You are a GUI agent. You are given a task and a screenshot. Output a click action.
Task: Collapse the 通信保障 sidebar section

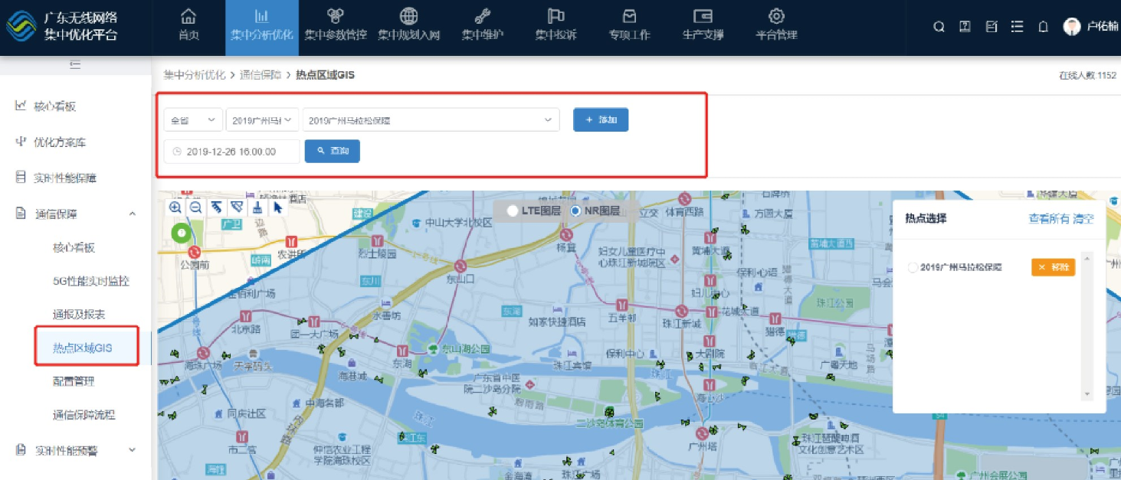click(x=132, y=214)
